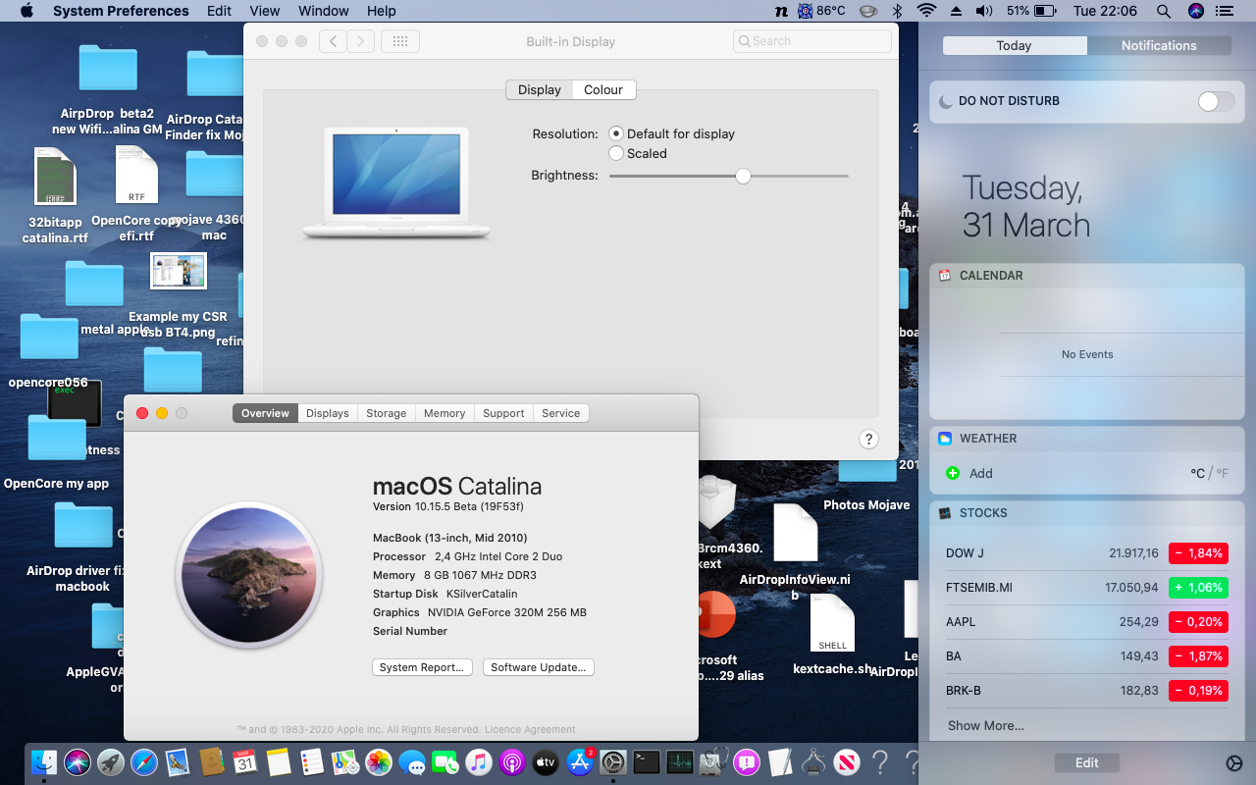
Task: Open TextEdit icon in Dock
Action: [x=780, y=761]
